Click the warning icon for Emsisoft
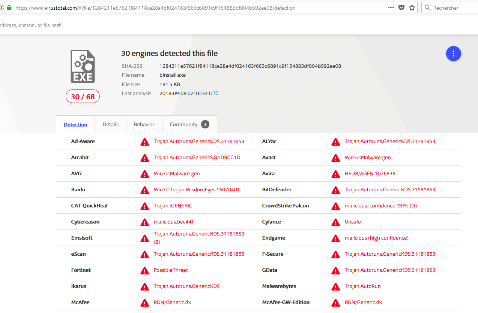 pyautogui.click(x=144, y=238)
